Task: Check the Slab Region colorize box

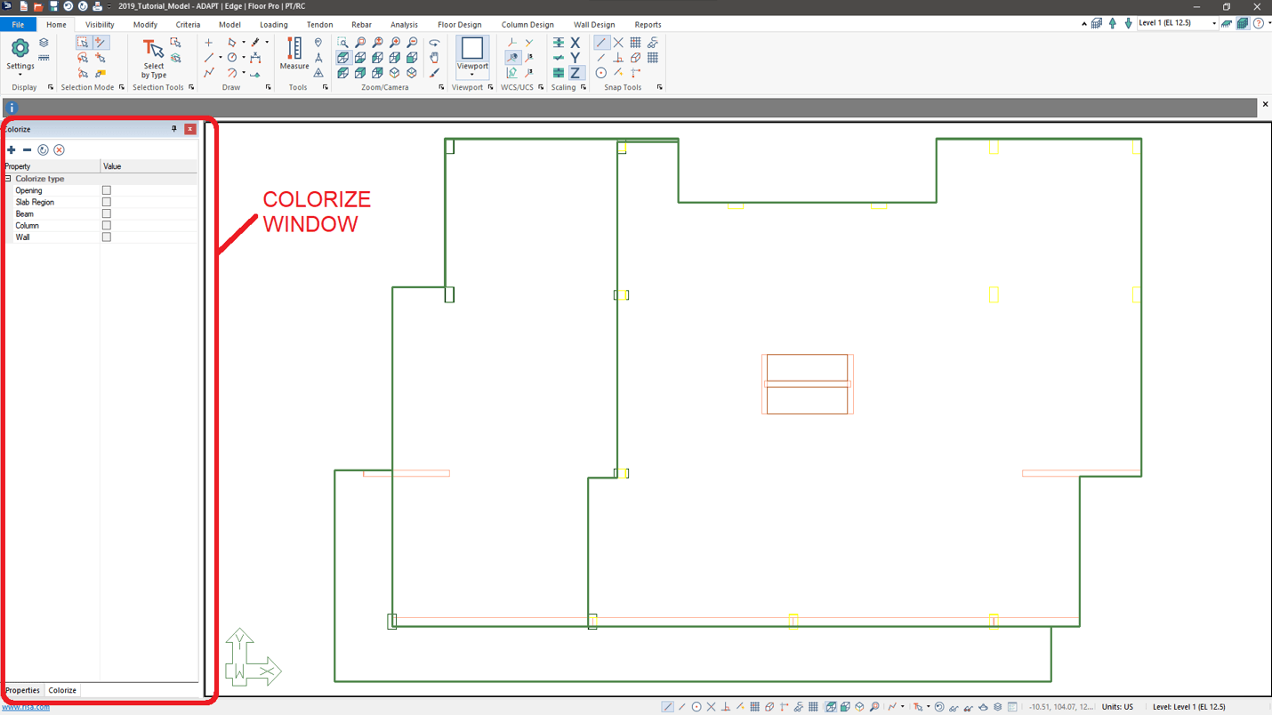Action: pyautogui.click(x=106, y=202)
